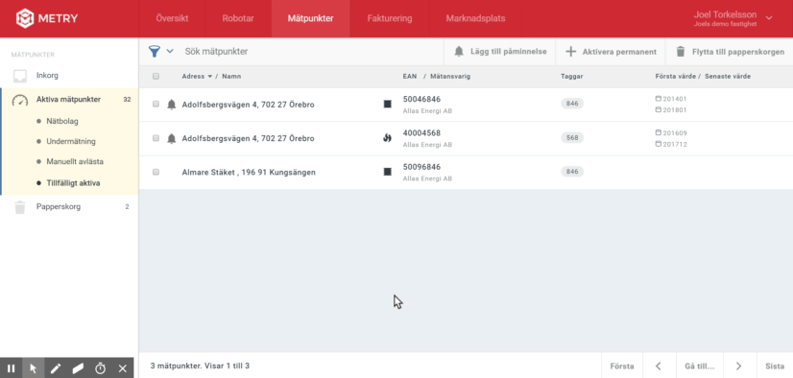Image resolution: width=793 pixels, height=378 pixels.
Task: Select the Undermätning filter
Action: 71,141
